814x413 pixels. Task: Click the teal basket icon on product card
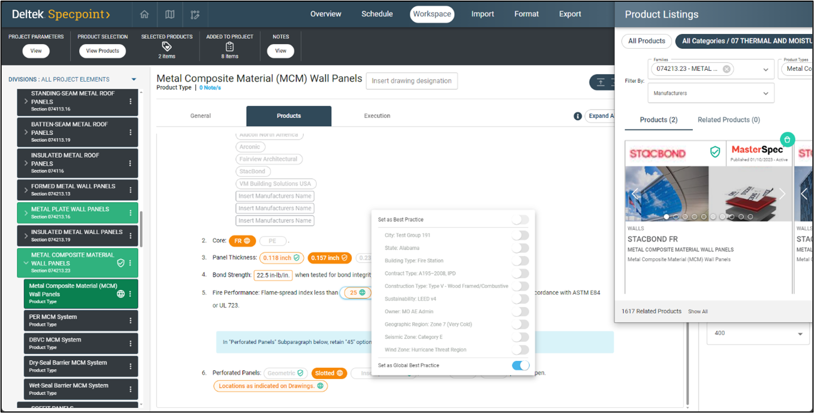[x=787, y=139]
